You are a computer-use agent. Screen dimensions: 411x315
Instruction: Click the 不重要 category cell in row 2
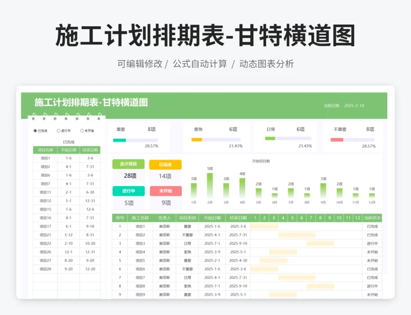tap(188, 235)
